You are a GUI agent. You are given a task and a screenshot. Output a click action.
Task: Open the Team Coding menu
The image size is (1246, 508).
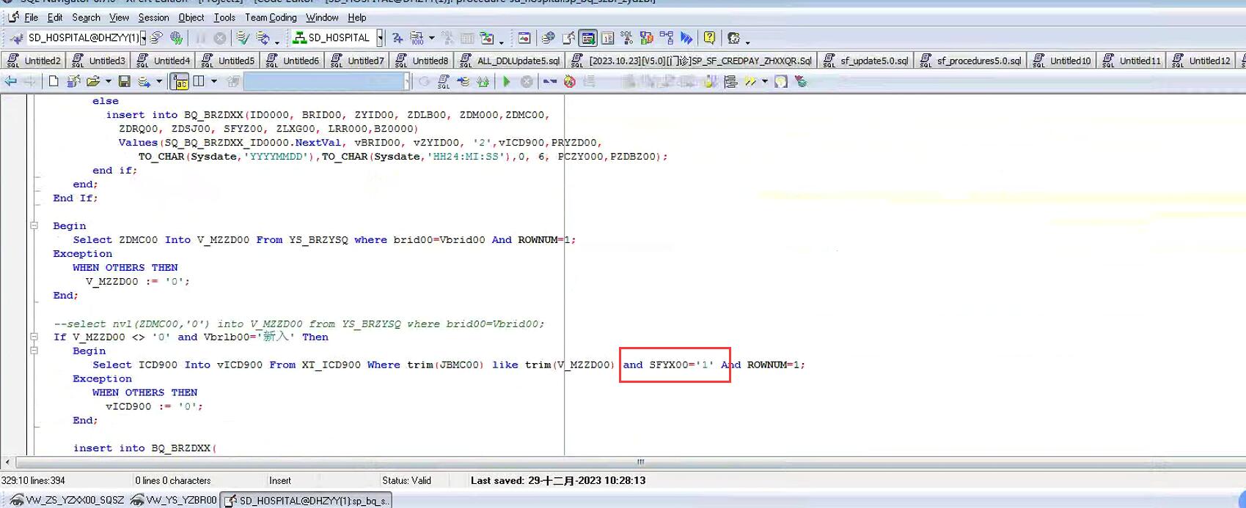pos(271,18)
